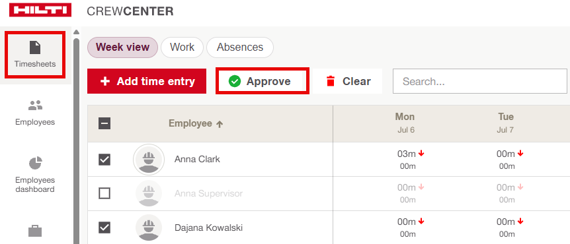This screenshot has height=244, width=570.
Task: Toggle the select-all header checkbox
Action: (x=104, y=123)
